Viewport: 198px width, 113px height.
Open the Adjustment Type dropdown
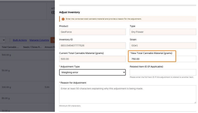tap(92, 72)
